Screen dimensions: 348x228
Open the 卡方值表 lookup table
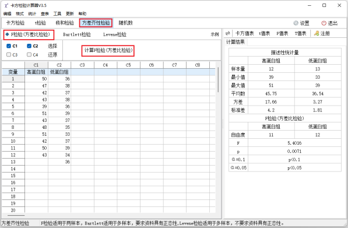coord(244,33)
